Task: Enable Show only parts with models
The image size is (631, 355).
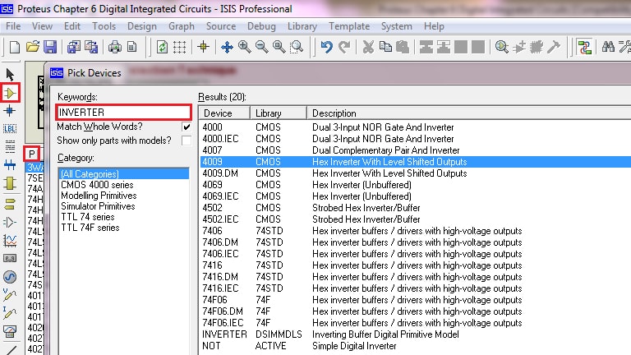Action: (x=187, y=141)
